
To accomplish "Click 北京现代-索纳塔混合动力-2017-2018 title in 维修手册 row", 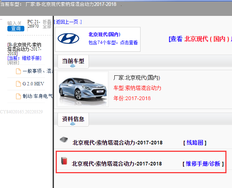I will pos(117,164).
